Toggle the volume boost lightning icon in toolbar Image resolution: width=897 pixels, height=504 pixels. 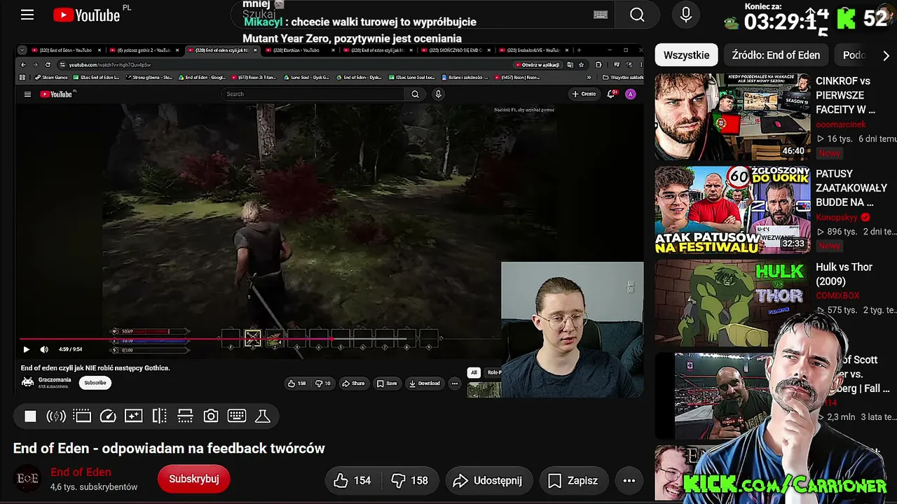56,416
